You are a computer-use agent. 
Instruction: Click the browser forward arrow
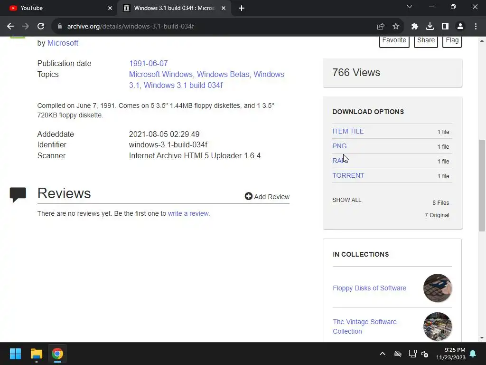tap(26, 27)
